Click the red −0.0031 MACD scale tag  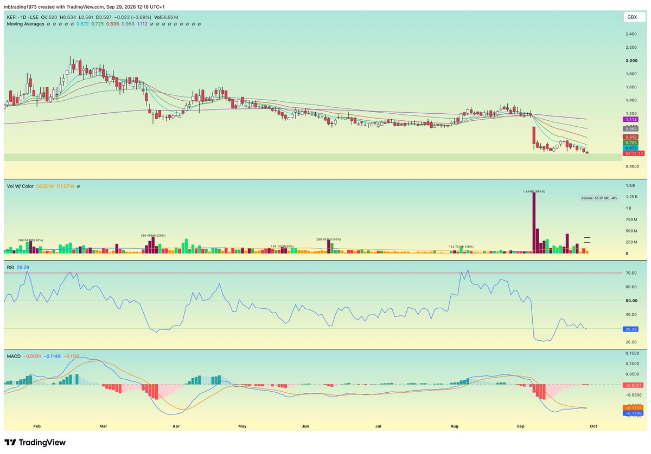633,385
